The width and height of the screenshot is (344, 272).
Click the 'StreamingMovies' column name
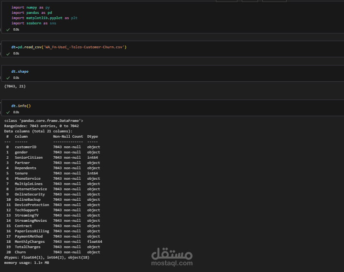tap(31, 221)
